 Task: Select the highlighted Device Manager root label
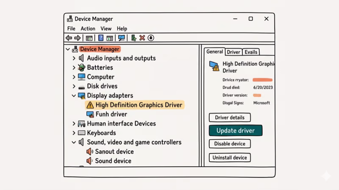pyautogui.click(x=100, y=49)
